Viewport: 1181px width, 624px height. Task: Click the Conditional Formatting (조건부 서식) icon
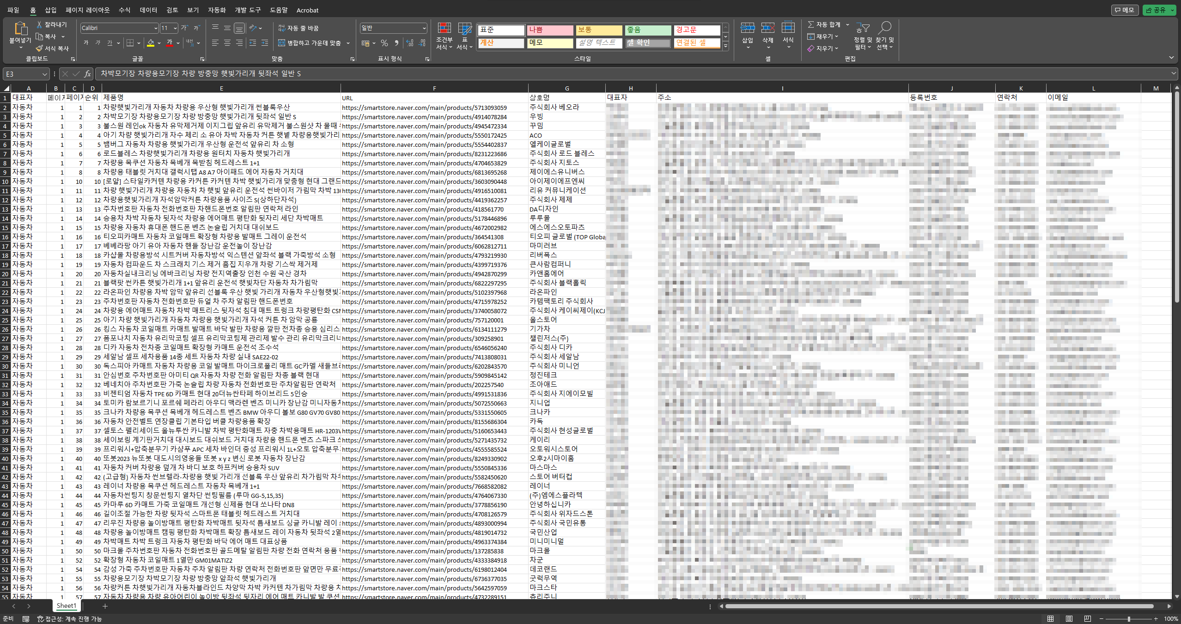click(x=444, y=29)
